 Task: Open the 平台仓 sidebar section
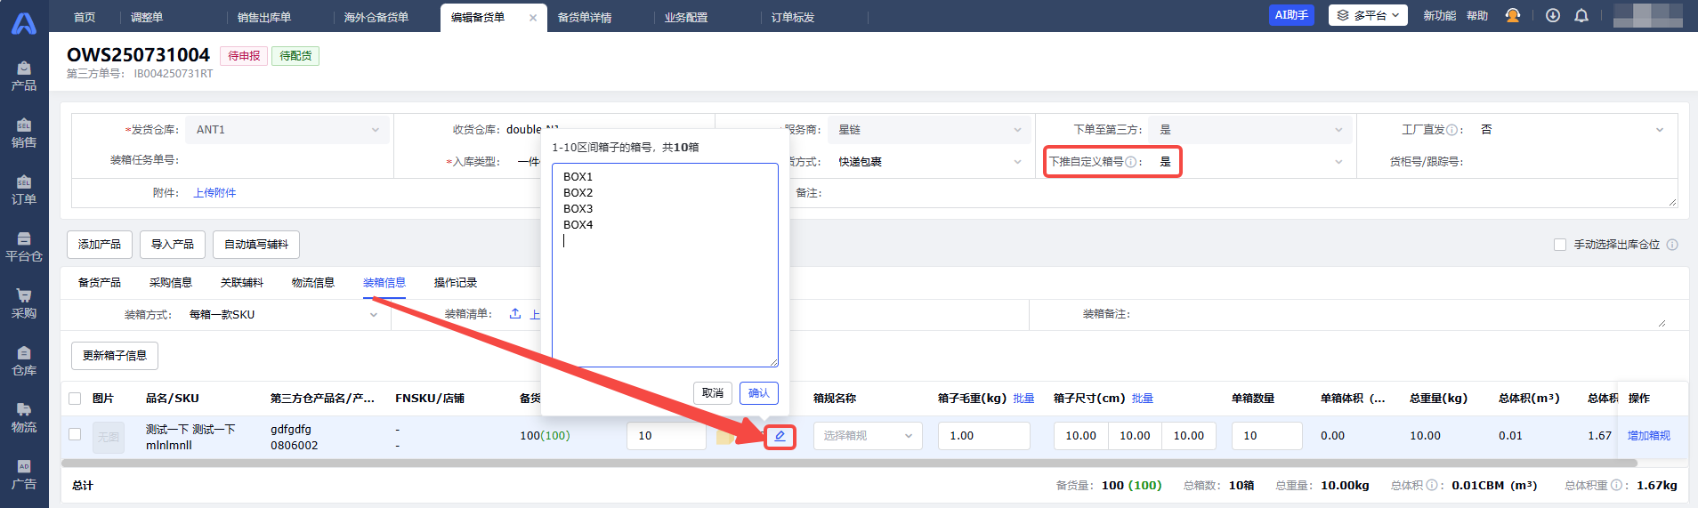(x=24, y=247)
